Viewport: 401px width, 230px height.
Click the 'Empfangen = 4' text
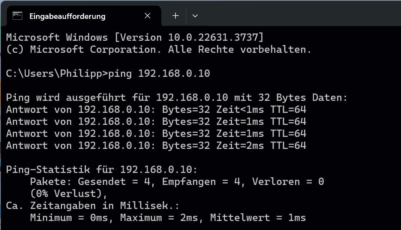click(x=201, y=182)
